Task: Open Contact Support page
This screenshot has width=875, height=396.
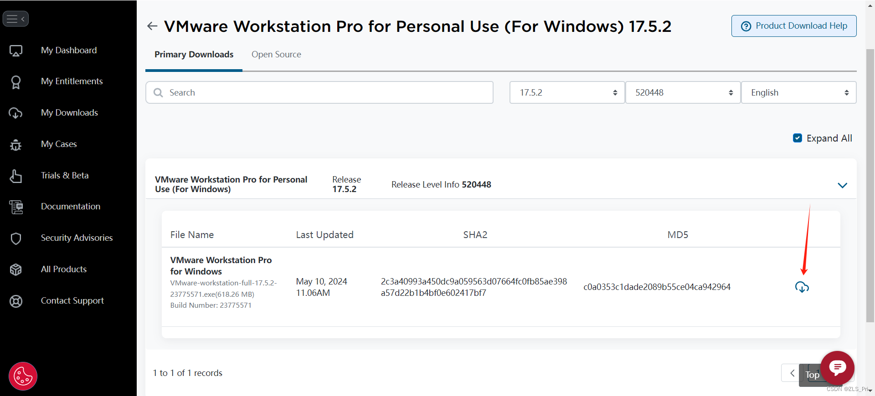Action: click(72, 300)
